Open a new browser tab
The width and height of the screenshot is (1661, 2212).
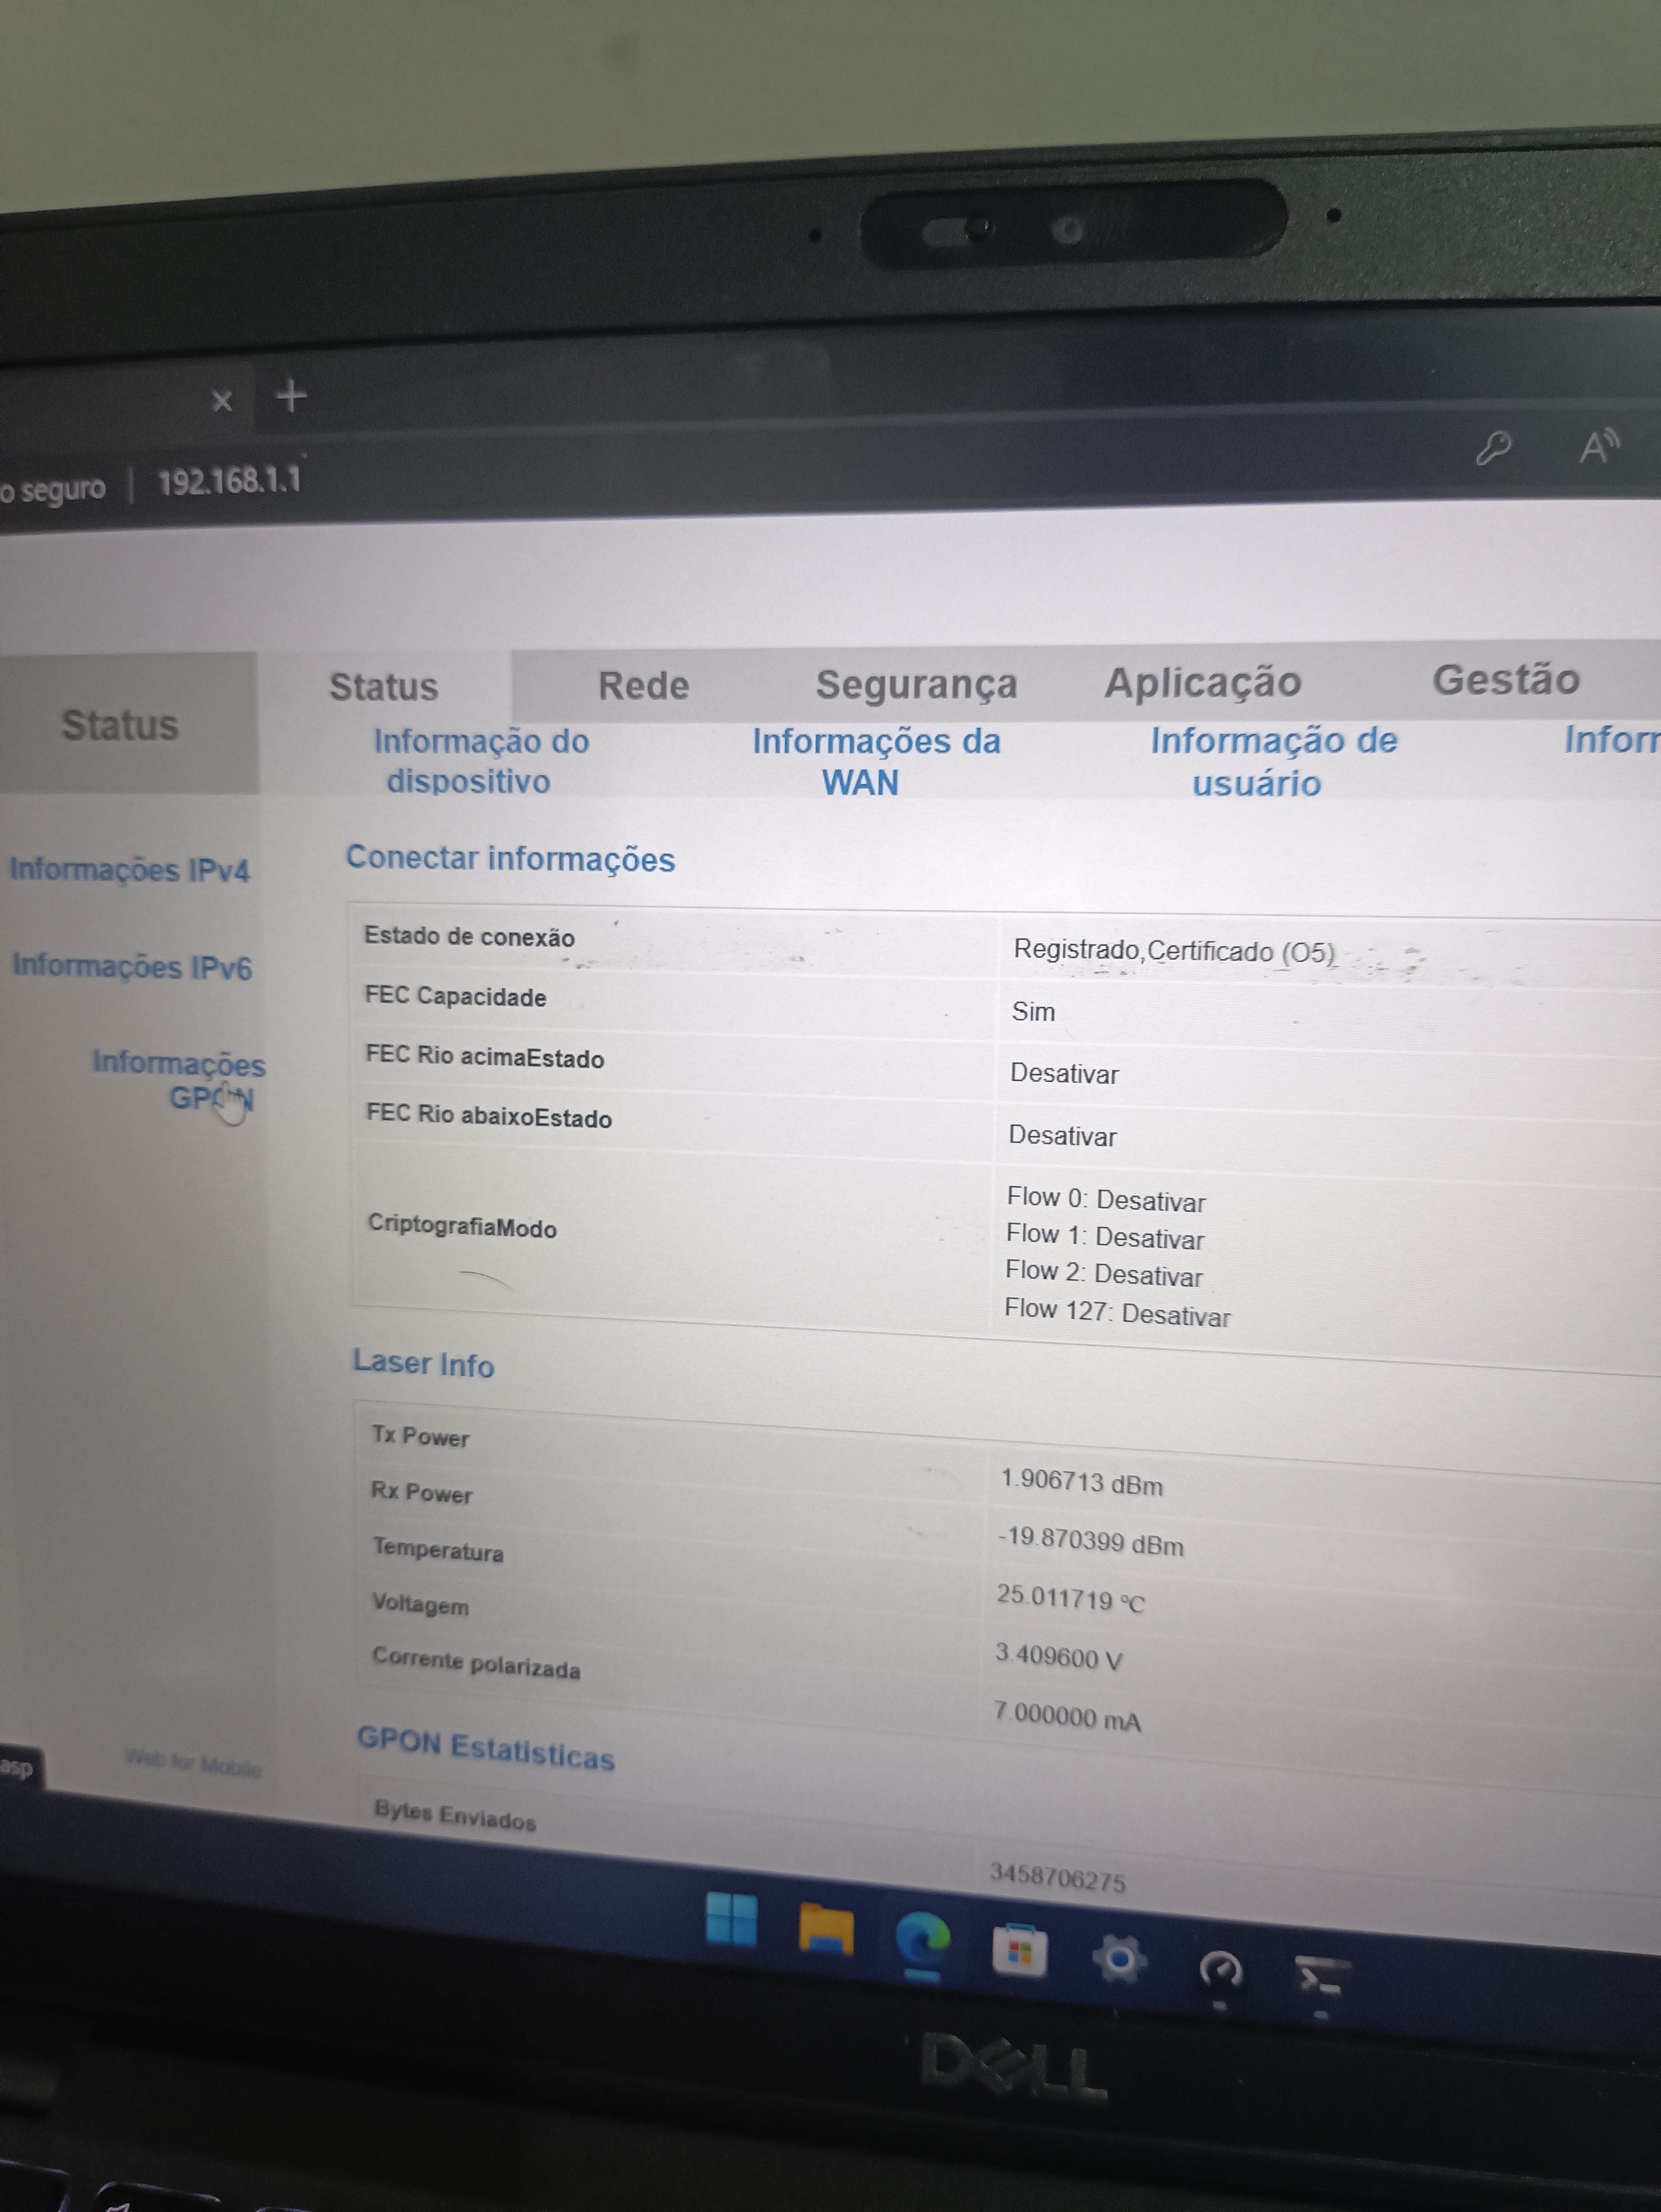pyautogui.click(x=291, y=397)
